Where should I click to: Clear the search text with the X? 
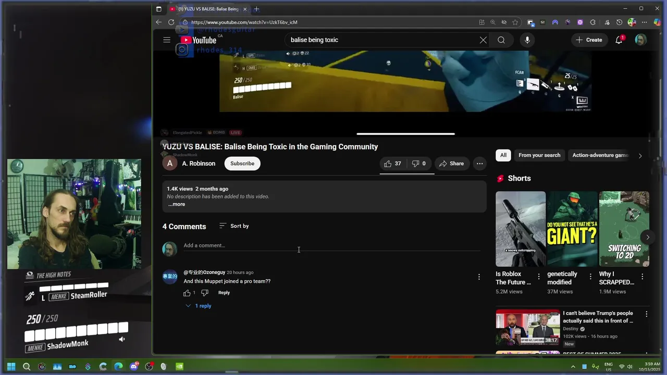tap(483, 40)
